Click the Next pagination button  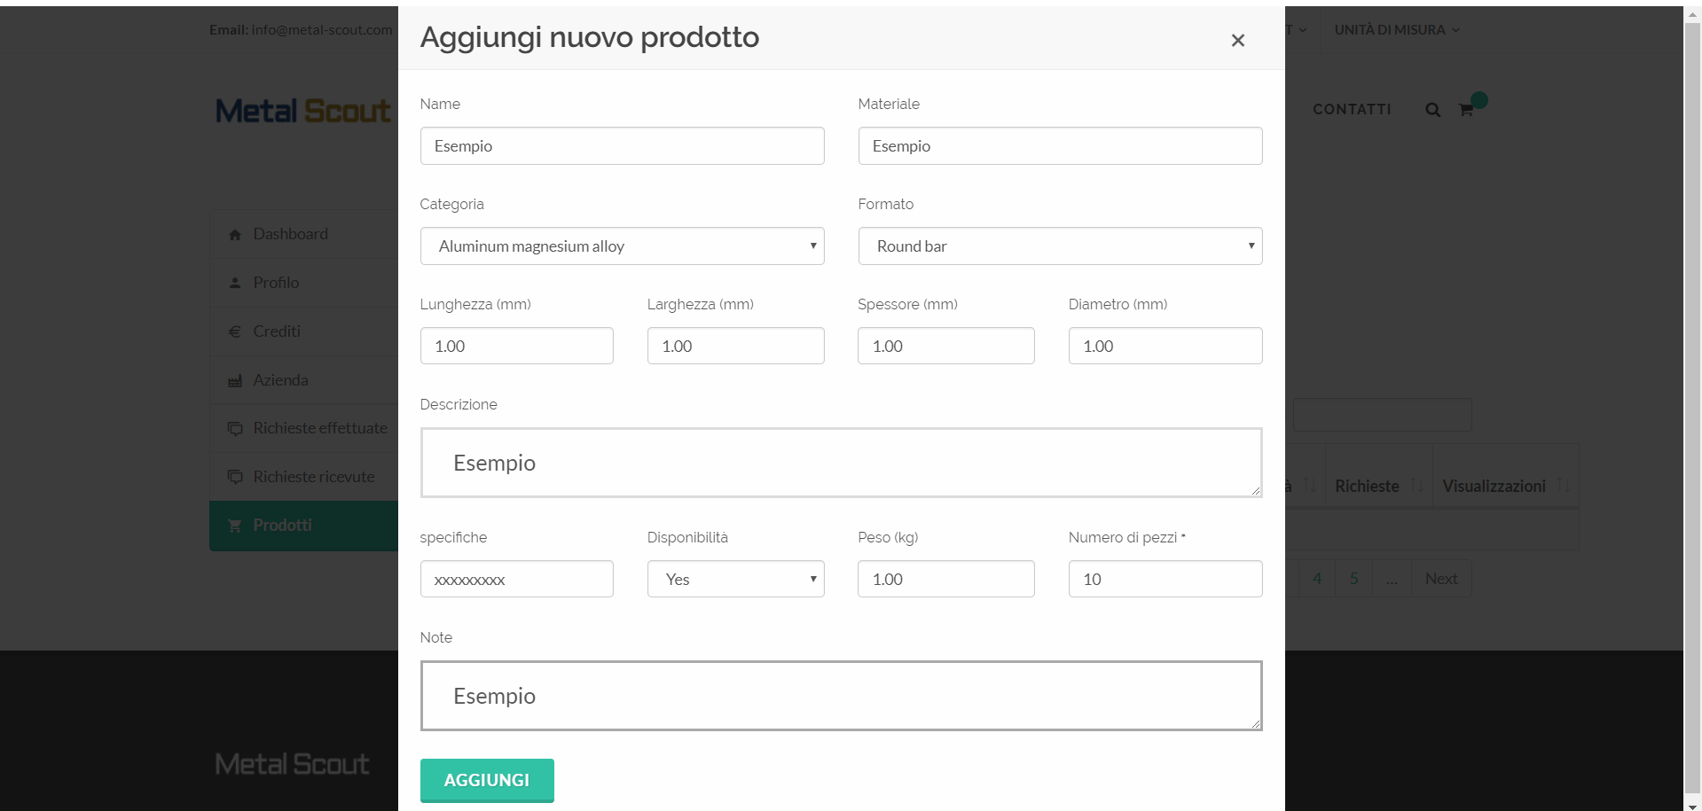[1441, 579]
